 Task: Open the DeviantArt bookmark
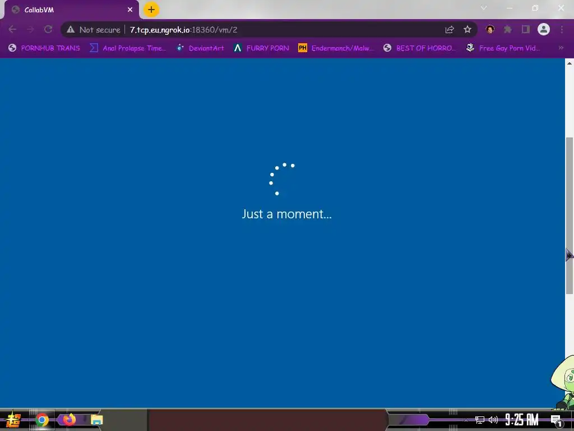coord(200,48)
